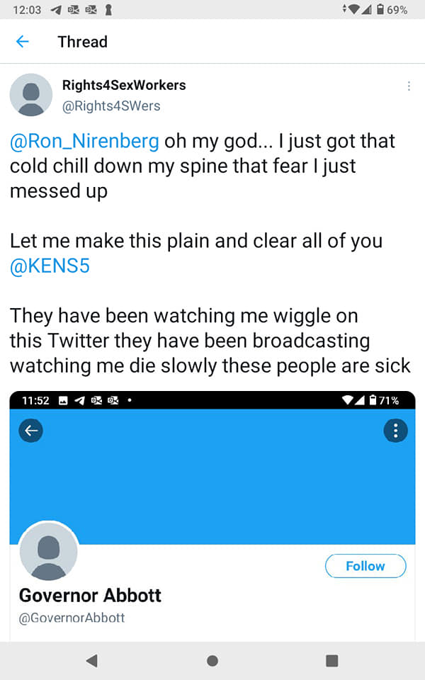Tap the location arrow icon in status bar
Image resolution: width=425 pixels, height=680 pixels.
(55, 11)
